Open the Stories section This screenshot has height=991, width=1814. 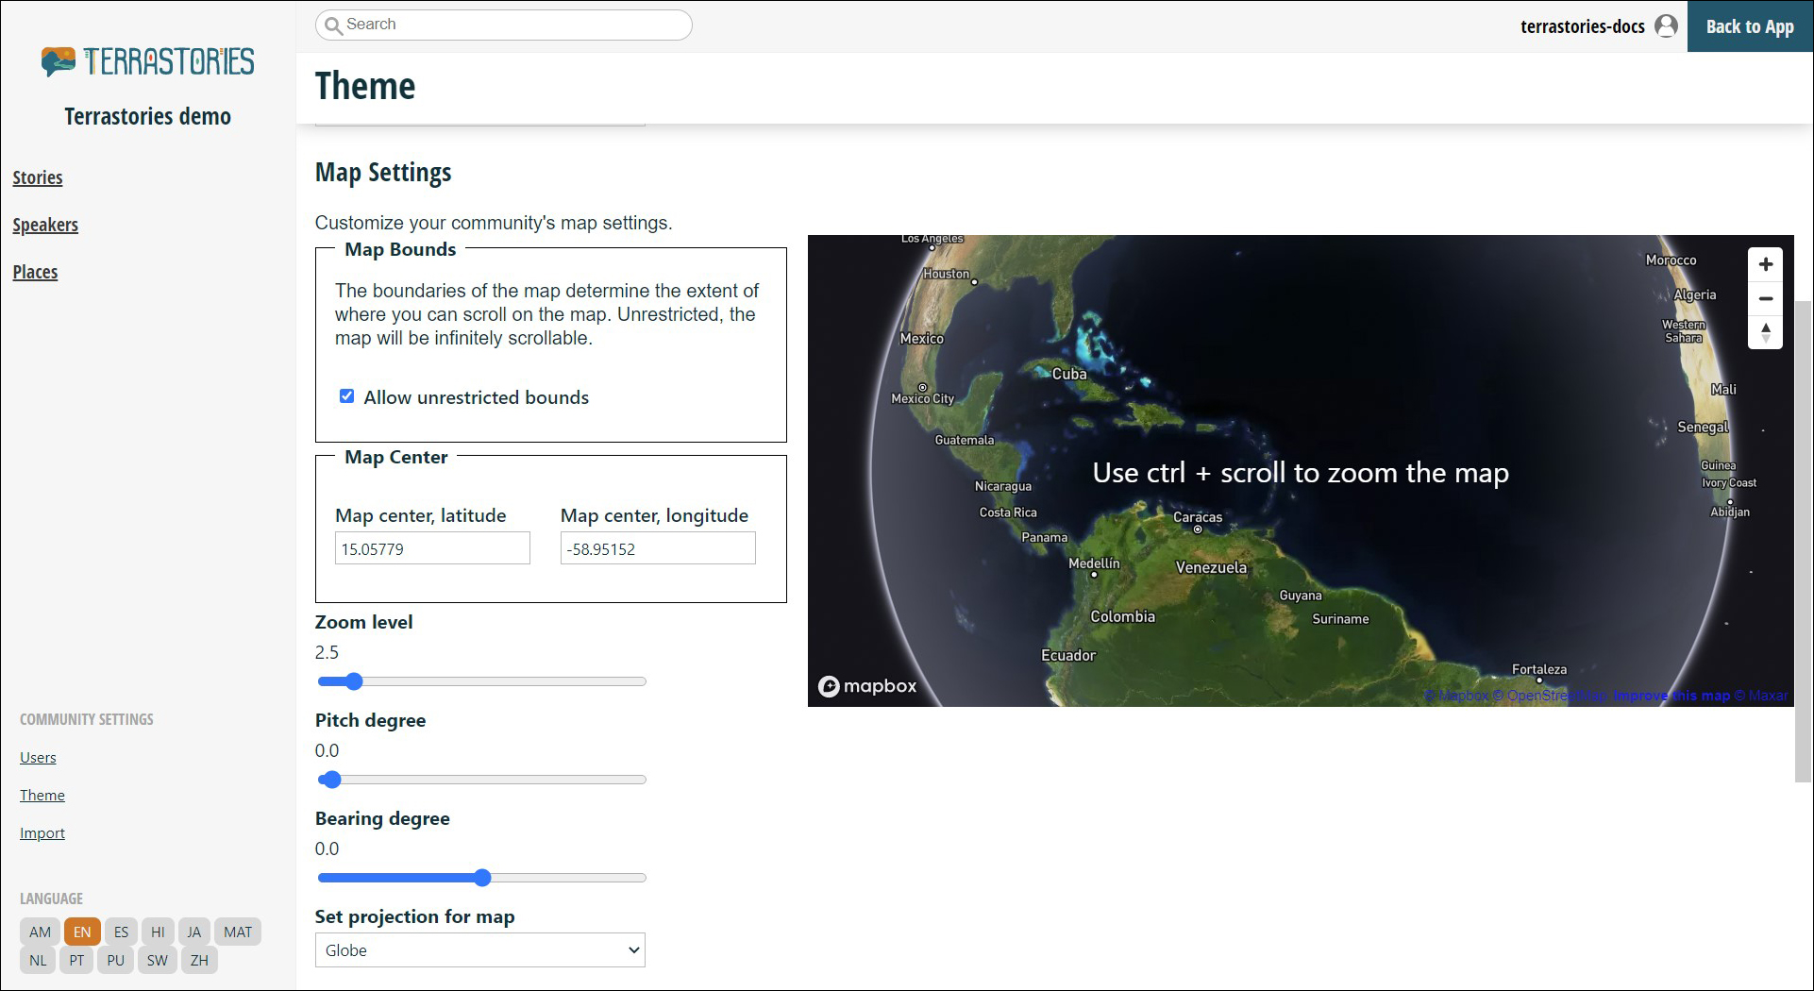pyautogui.click(x=38, y=177)
